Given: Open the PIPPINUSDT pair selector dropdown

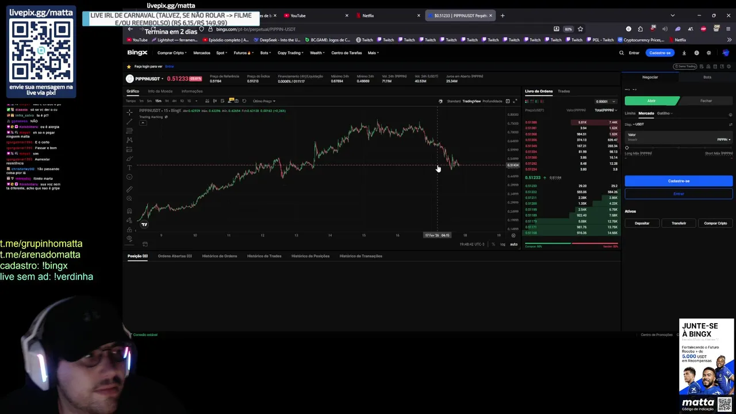Looking at the screenshot, I should click(x=149, y=79).
